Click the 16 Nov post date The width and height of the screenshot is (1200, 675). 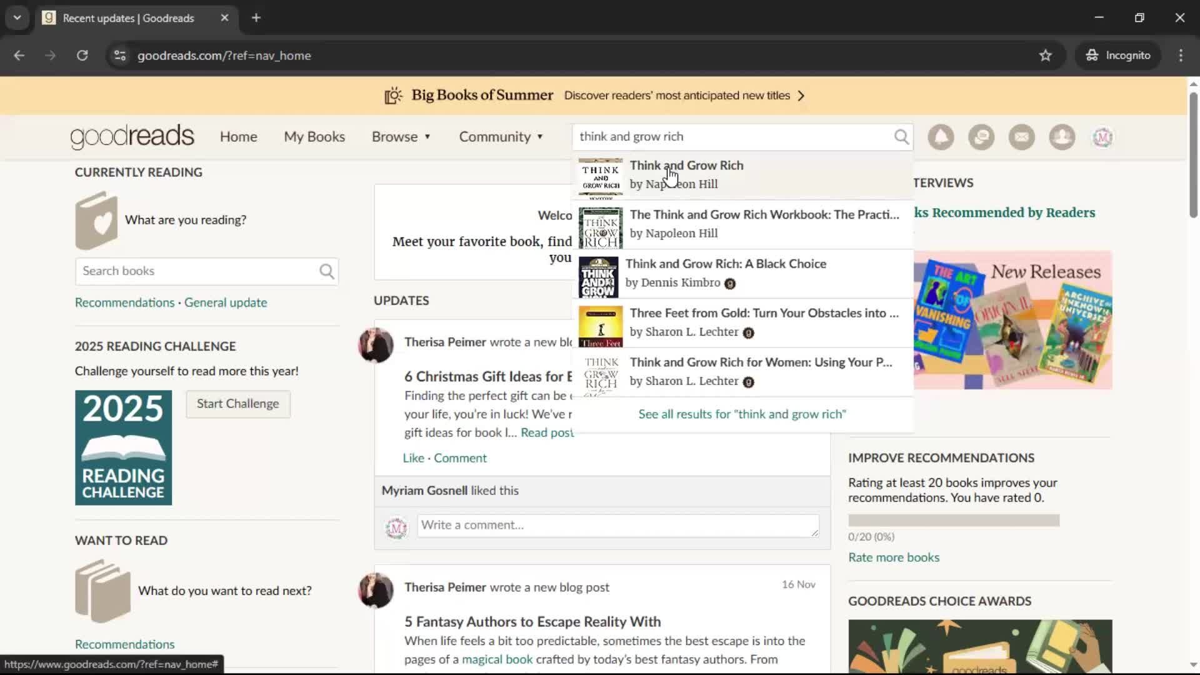[798, 584]
